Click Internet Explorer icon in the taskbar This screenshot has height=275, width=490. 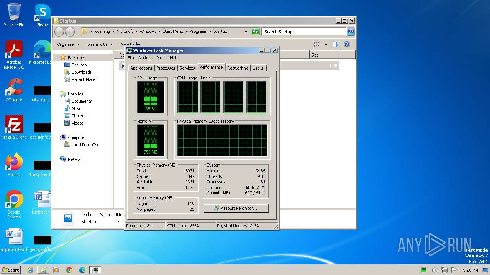30,270
